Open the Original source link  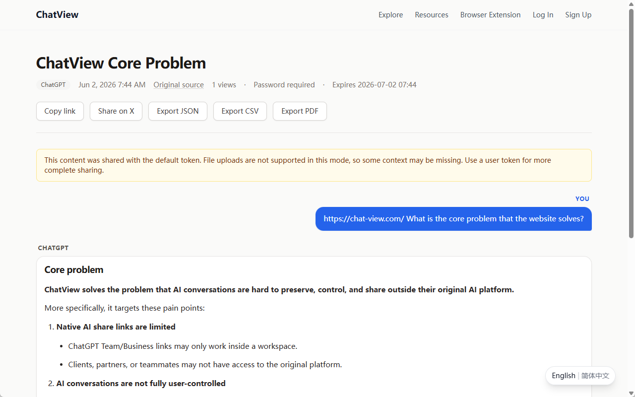point(179,85)
